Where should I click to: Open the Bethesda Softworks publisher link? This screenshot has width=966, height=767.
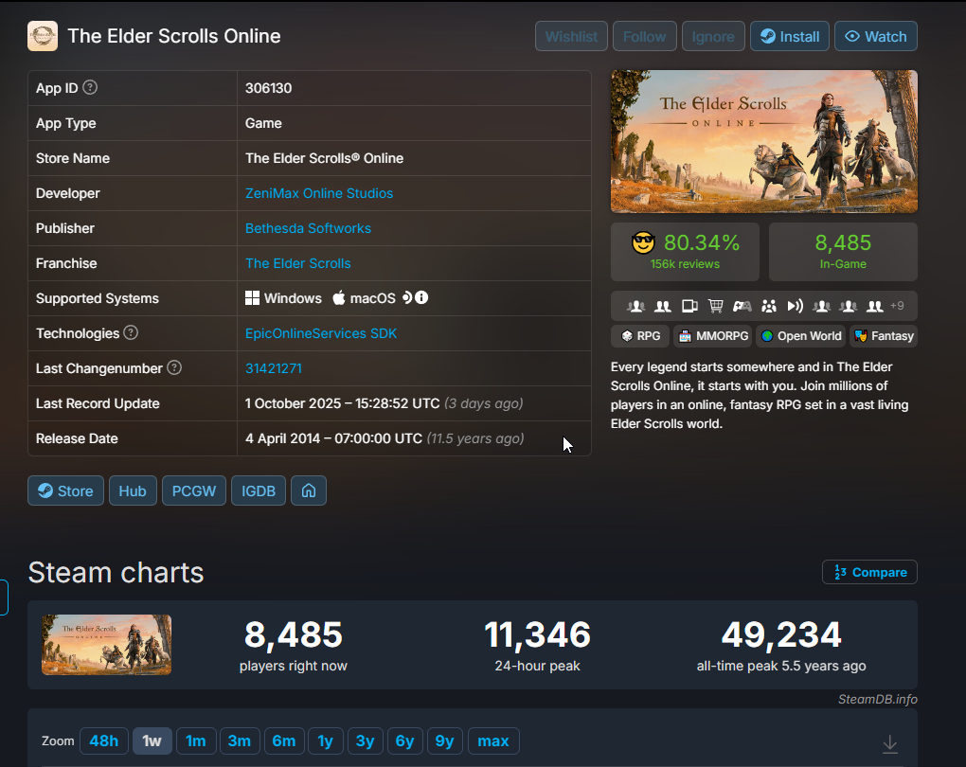pos(308,228)
